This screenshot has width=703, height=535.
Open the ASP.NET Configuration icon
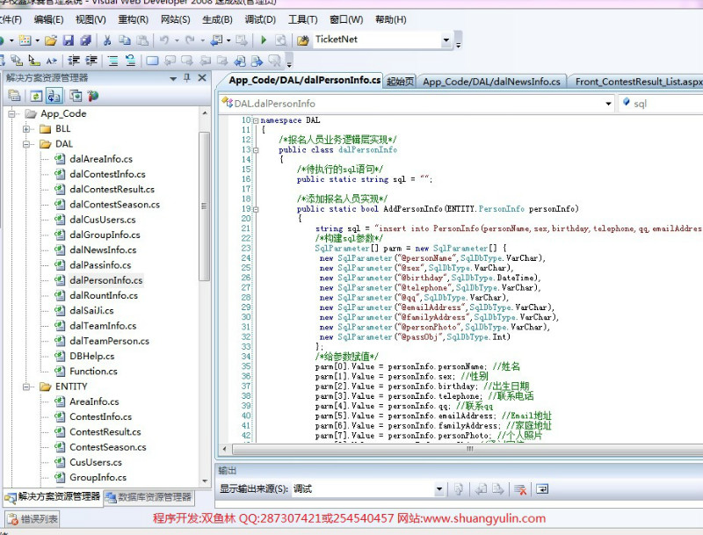click(93, 96)
